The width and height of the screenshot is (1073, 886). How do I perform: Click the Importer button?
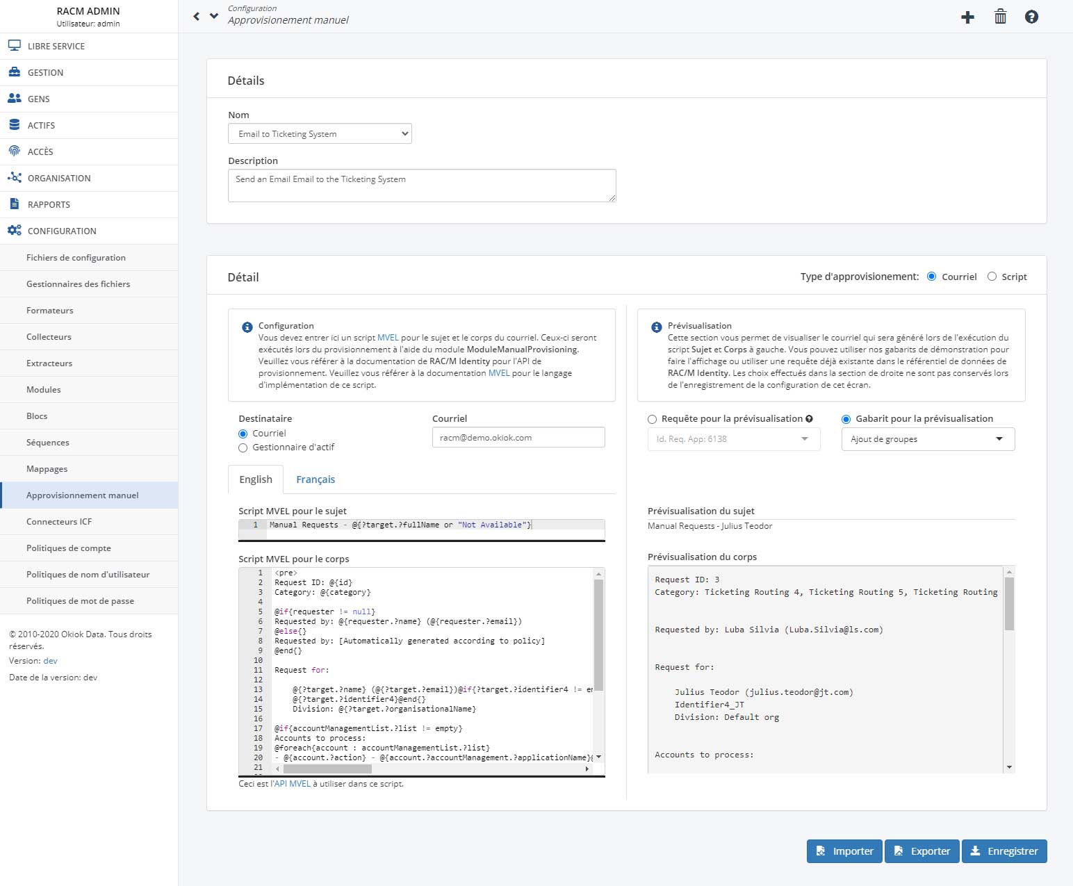[844, 851]
